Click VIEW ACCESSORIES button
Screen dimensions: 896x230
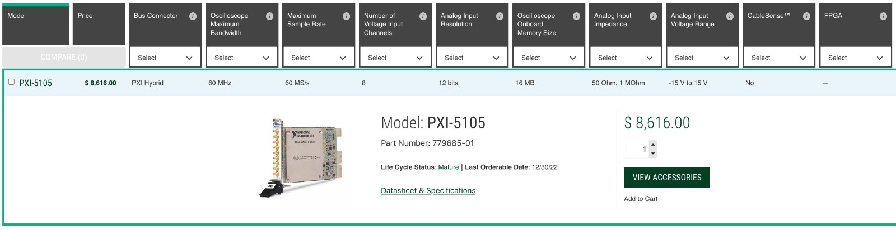click(667, 178)
